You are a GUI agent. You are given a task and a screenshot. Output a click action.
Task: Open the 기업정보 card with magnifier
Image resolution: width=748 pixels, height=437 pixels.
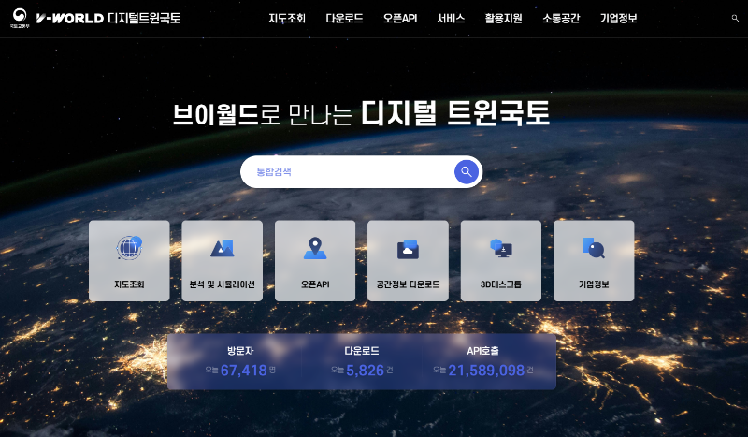594,261
